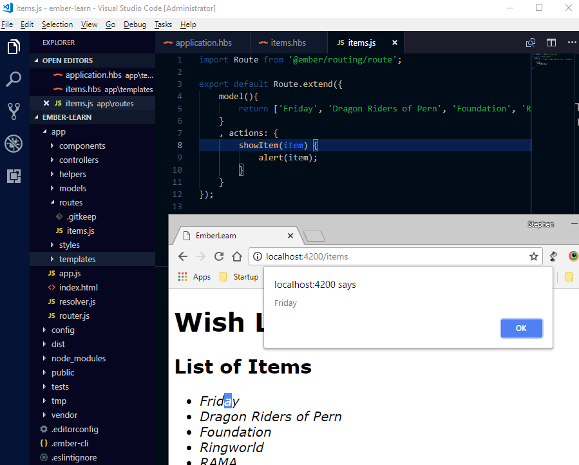Open app.js in the explorer

pyautogui.click(x=70, y=273)
